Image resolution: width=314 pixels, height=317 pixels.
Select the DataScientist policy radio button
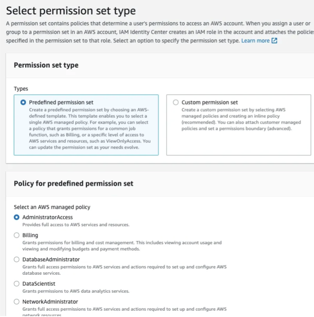tap(16, 284)
